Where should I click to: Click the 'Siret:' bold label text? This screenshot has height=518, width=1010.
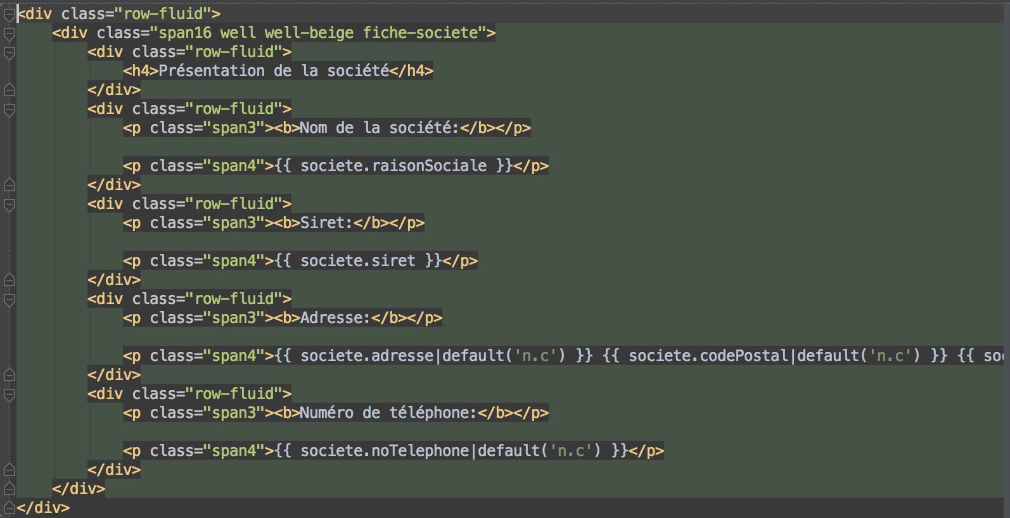tap(326, 223)
